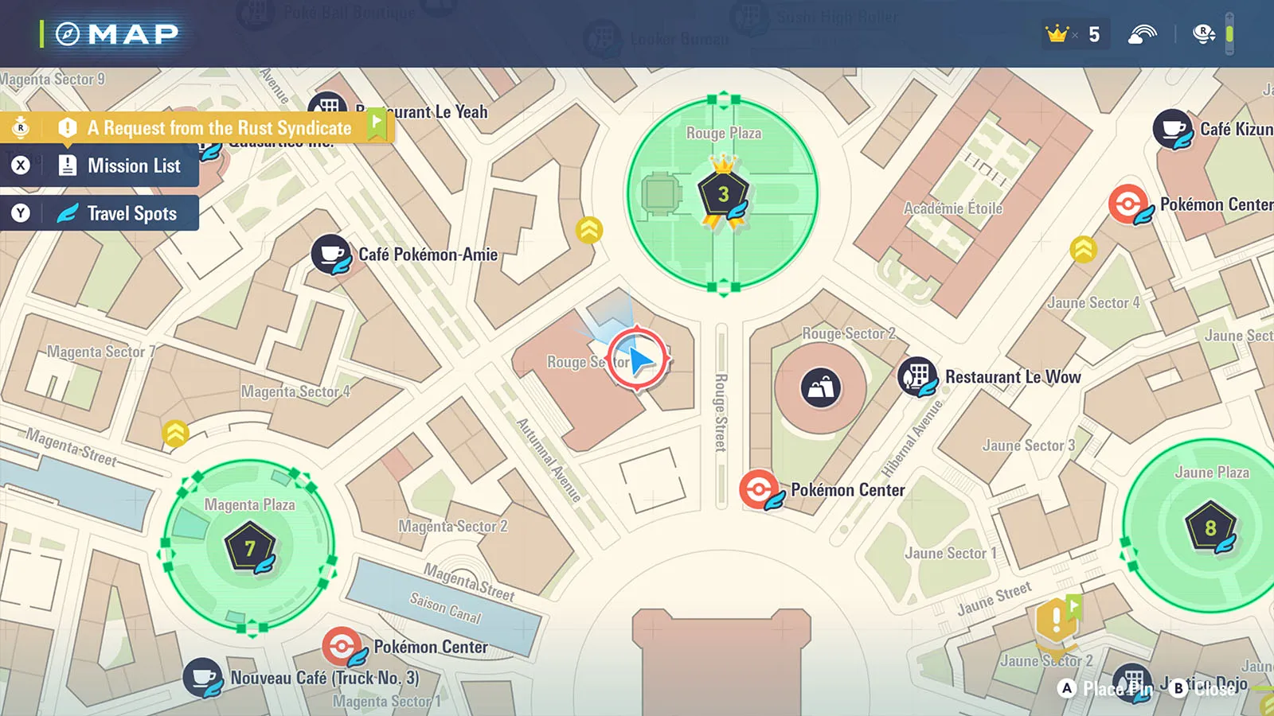
Task: Click the yellow exclamation mission marker in Jaune Sector 2
Action: pos(1057,619)
